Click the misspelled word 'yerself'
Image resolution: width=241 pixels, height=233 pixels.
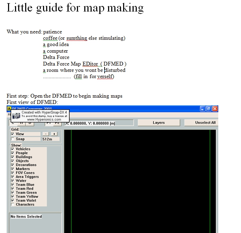click(105, 76)
